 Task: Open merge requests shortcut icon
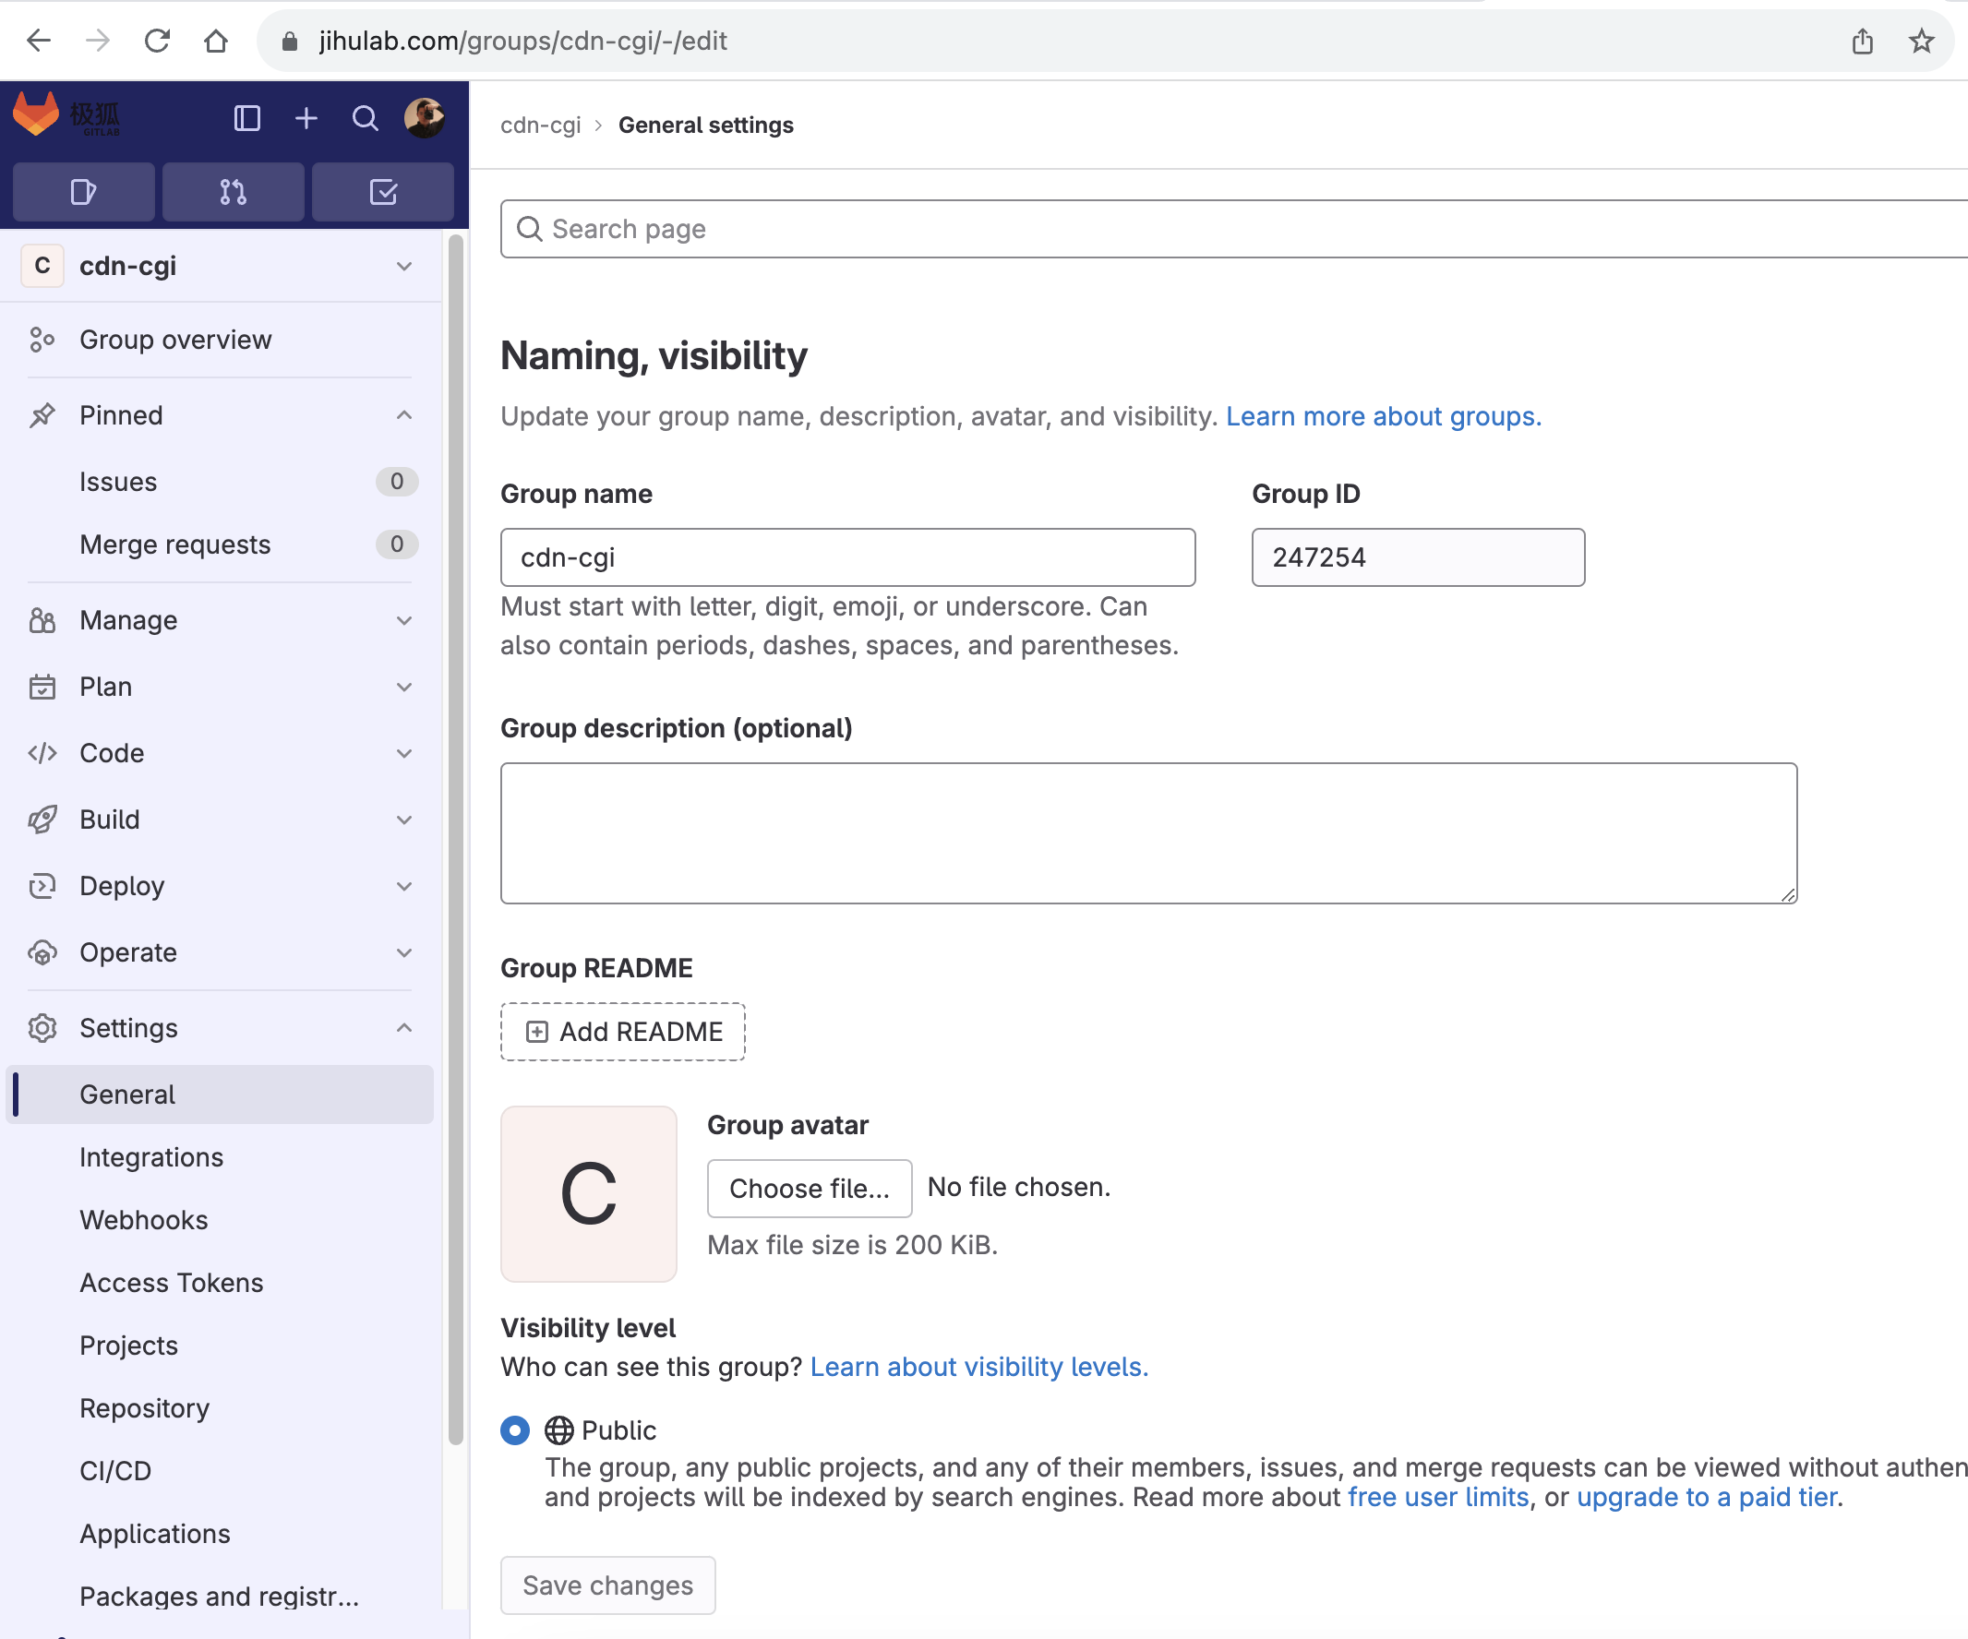tap(234, 192)
